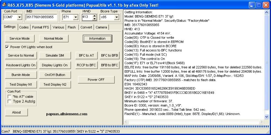
Task: Open the About dialog
Action: click(16, 112)
